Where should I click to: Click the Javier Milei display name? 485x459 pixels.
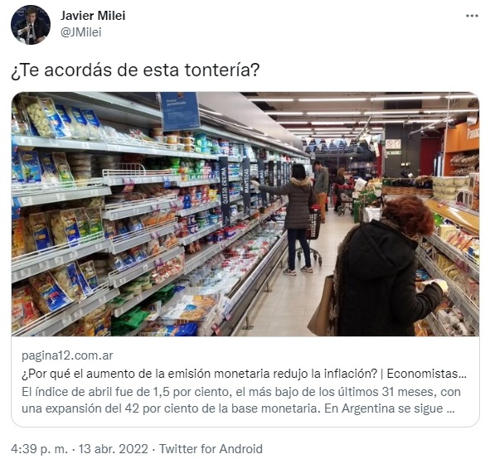pyautogui.click(x=93, y=16)
